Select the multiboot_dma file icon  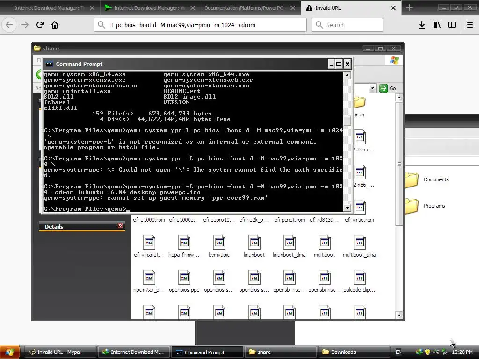click(360, 242)
